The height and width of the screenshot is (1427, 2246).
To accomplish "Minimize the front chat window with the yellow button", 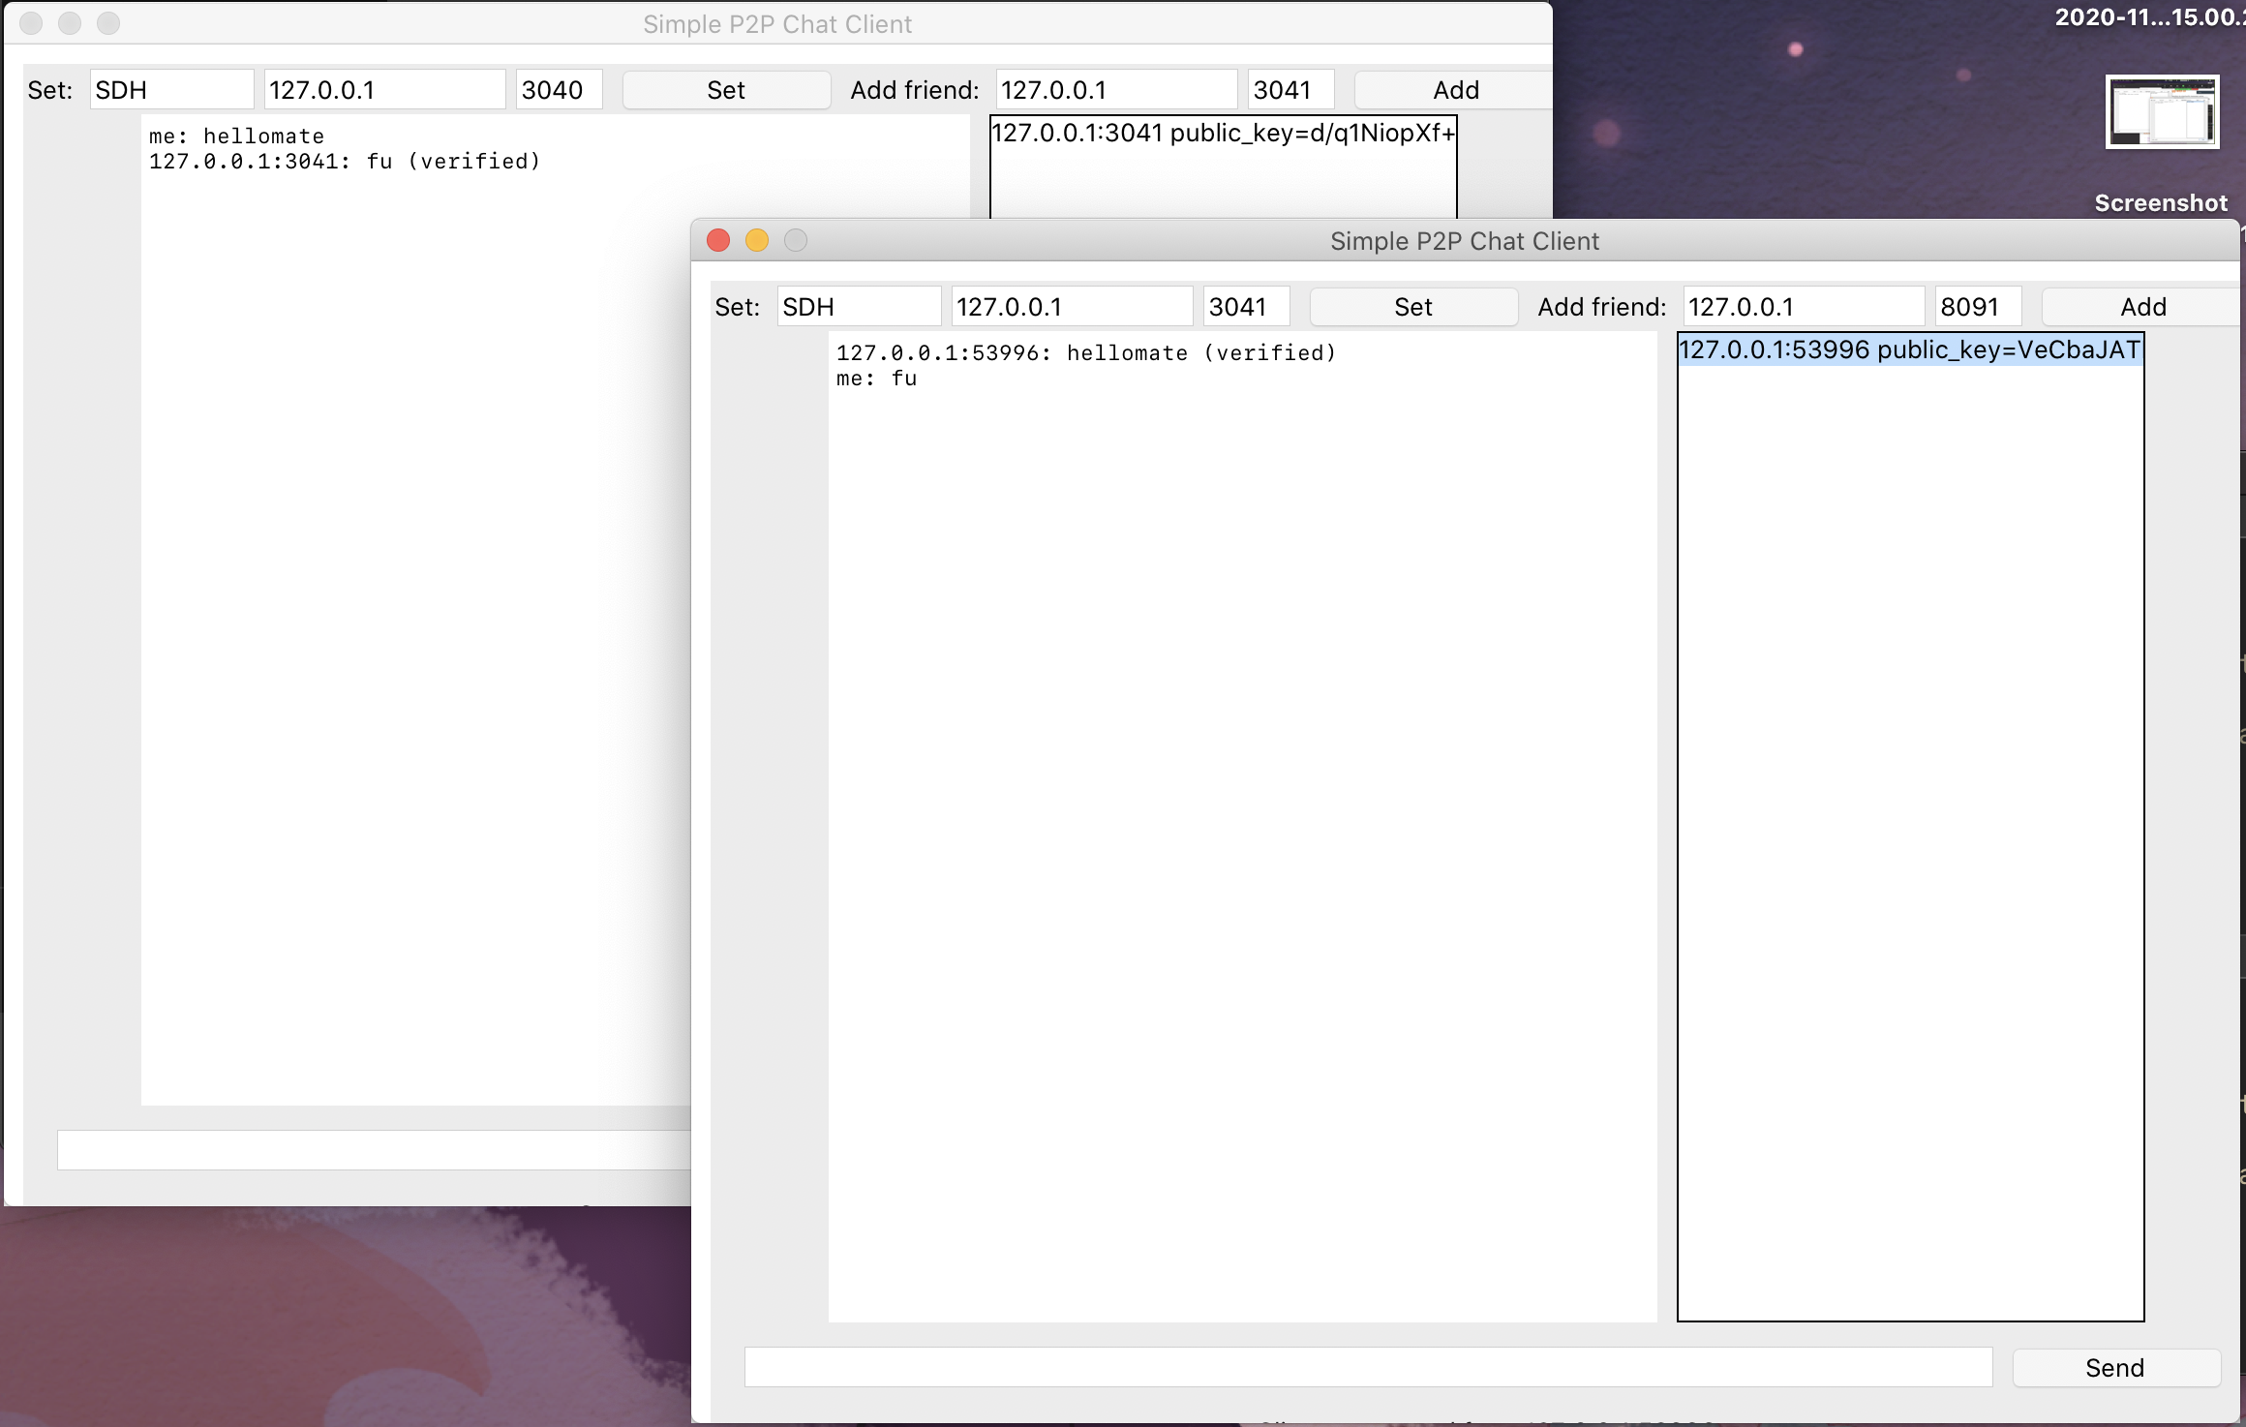I will (757, 240).
